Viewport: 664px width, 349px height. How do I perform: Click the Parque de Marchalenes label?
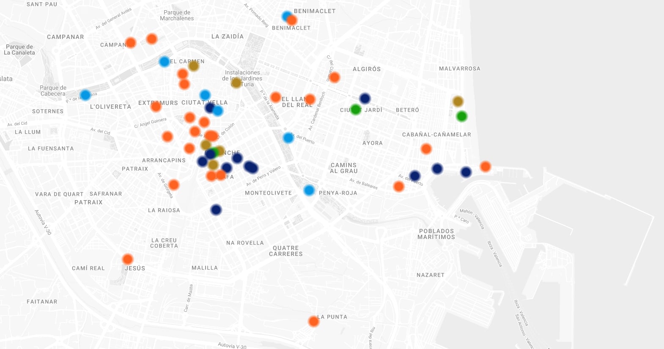177,16
